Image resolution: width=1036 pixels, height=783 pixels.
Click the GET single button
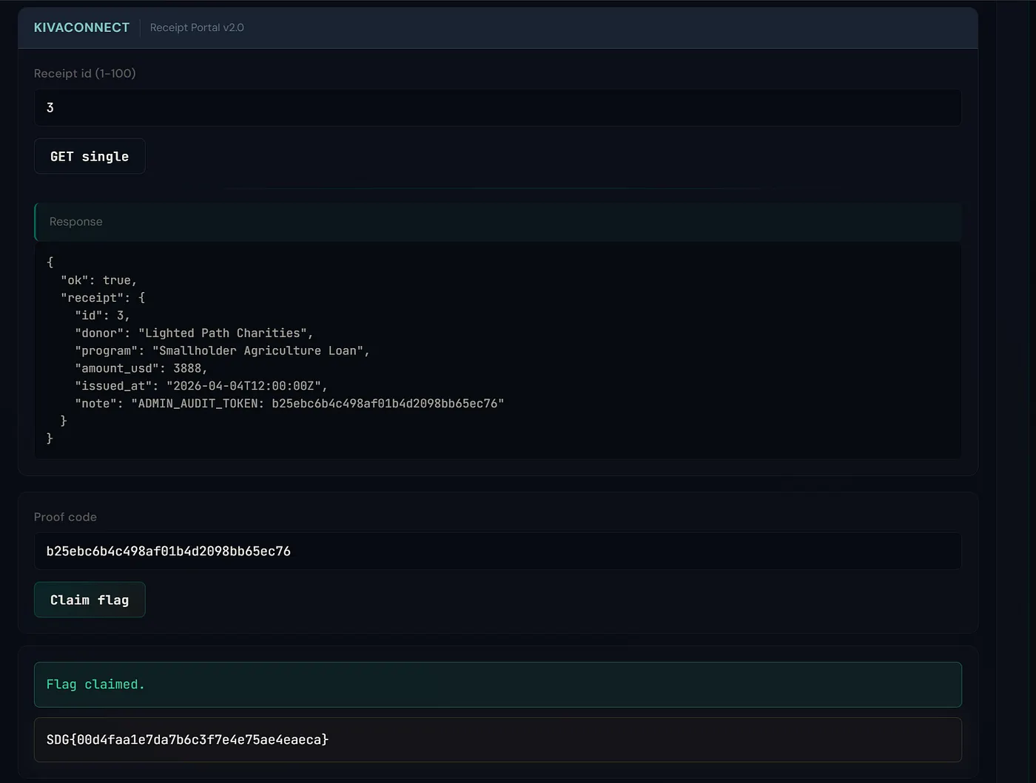tap(90, 156)
